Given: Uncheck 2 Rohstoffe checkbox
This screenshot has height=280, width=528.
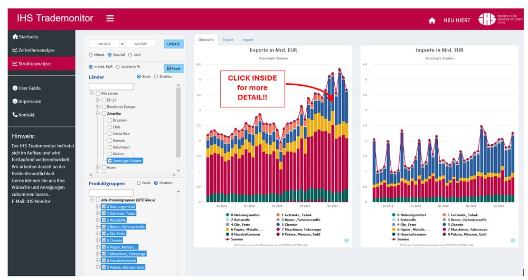Looking at the screenshot, I should pos(104,220).
